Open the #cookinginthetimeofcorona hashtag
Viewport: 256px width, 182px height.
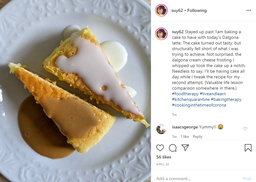(x=199, y=105)
